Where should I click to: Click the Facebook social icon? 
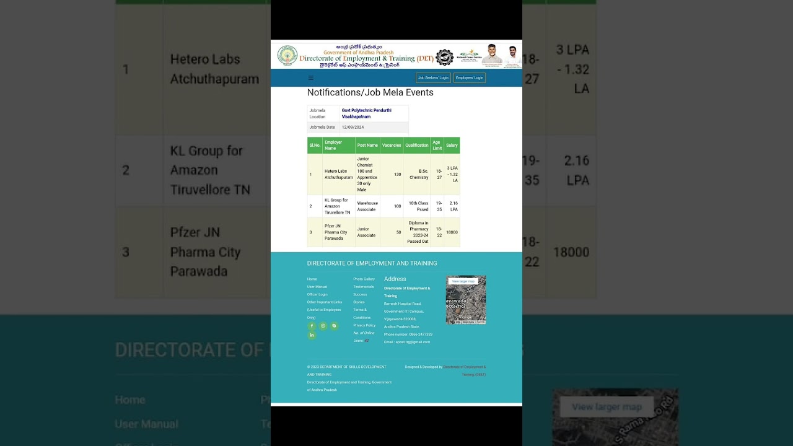[x=312, y=326]
